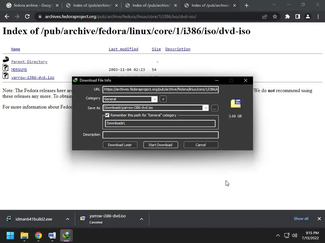Open a new browser tab
The width and height of the screenshot is (325, 243).
click(246, 6)
